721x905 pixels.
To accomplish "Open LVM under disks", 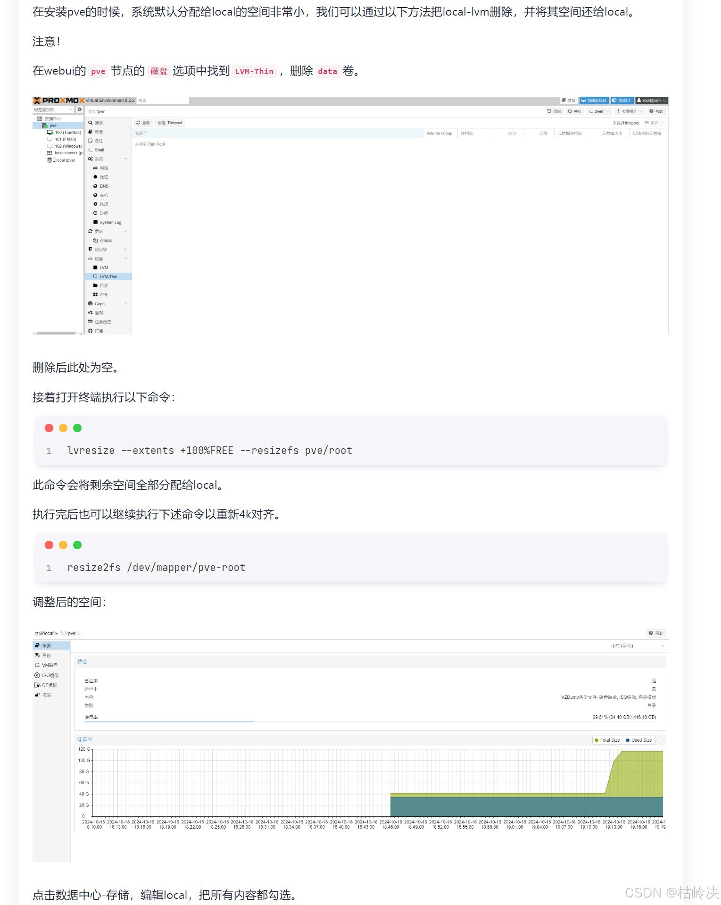I will [108, 268].
